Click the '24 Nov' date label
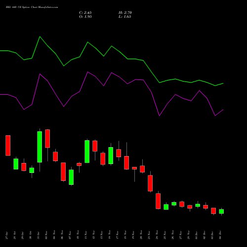Viewport: 247px width, 247px height. click(157, 235)
